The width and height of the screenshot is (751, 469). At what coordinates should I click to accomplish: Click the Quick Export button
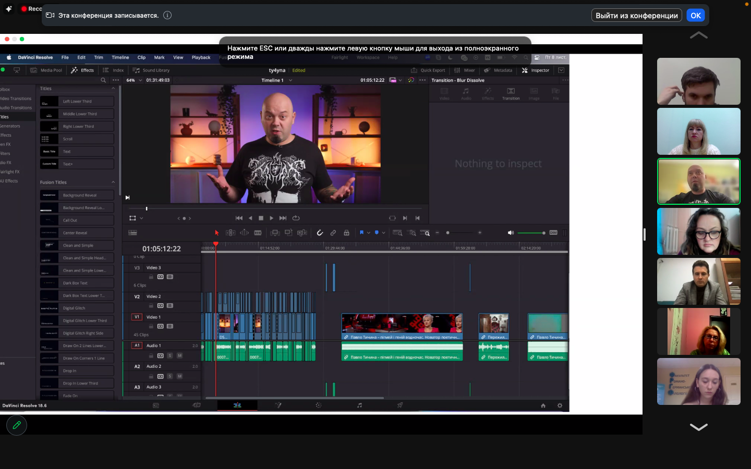pyautogui.click(x=428, y=70)
